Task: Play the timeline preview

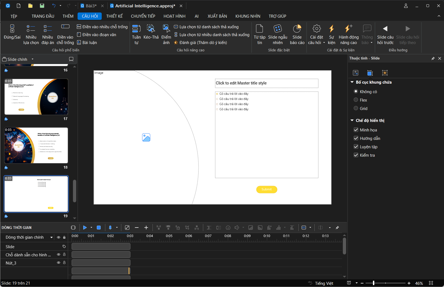Action: tap(85, 228)
